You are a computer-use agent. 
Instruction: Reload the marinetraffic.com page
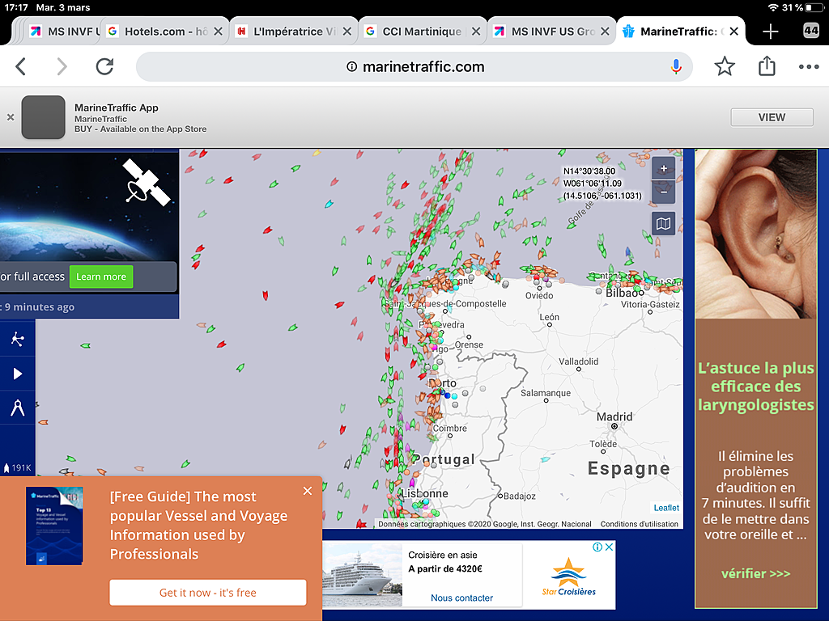pos(104,66)
